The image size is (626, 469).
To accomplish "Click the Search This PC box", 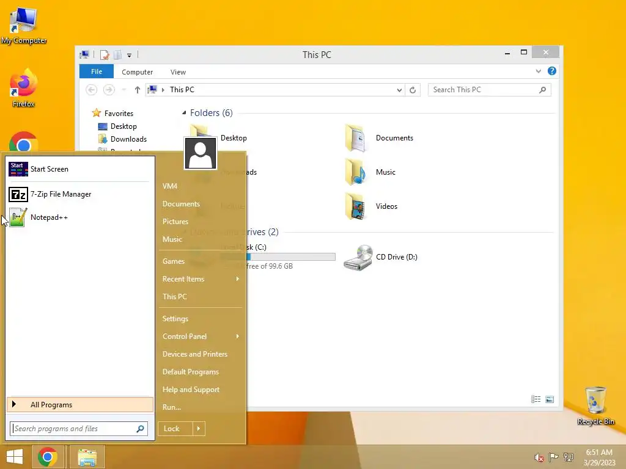I will [x=490, y=90].
